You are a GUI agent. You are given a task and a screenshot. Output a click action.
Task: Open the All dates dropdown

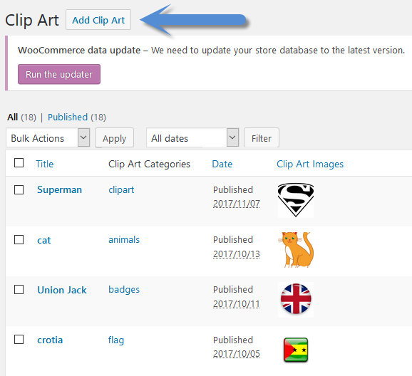pos(192,137)
